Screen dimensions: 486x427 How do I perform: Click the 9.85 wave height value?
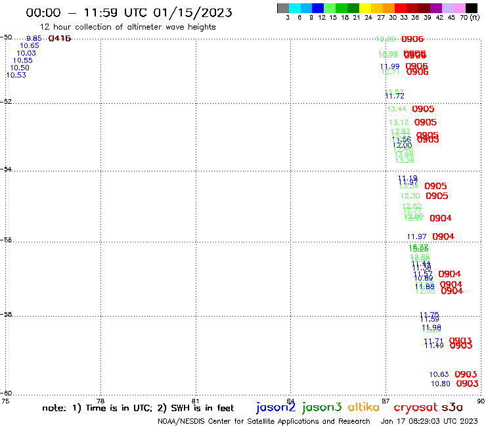coord(33,39)
